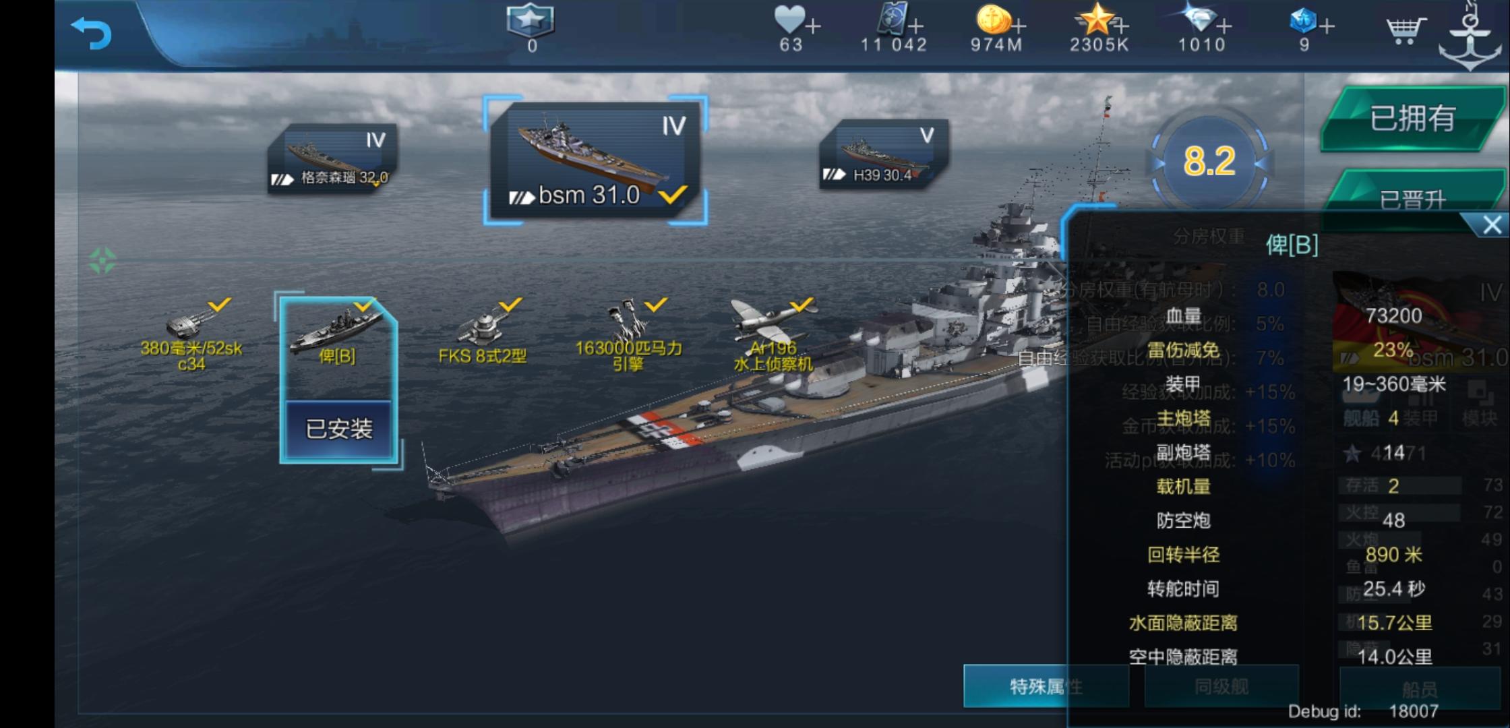
Task: Select the 163000匹马力 engine module
Action: tap(628, 335)
